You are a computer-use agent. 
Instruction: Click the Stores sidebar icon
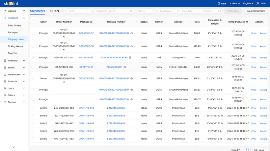click(5, 67)
